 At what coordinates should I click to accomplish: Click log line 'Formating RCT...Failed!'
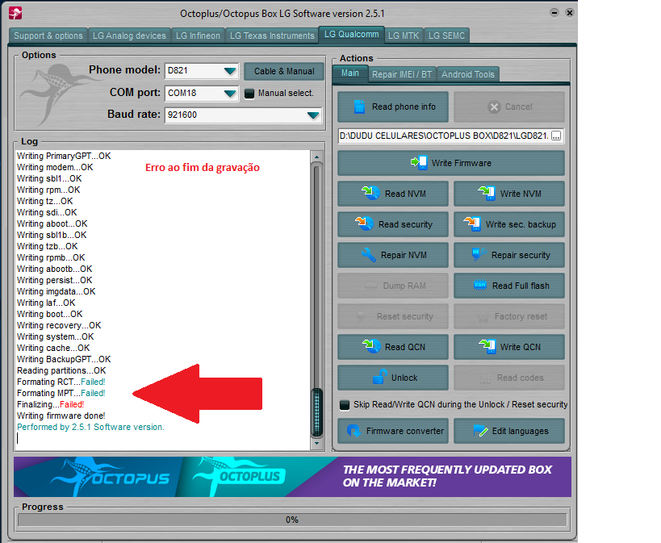click(61, 382)
